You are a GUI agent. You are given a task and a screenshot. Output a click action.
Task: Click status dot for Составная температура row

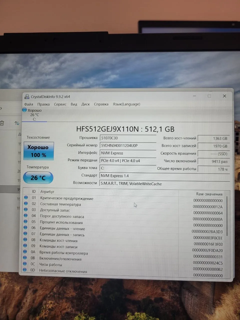[x=26, y=203]
